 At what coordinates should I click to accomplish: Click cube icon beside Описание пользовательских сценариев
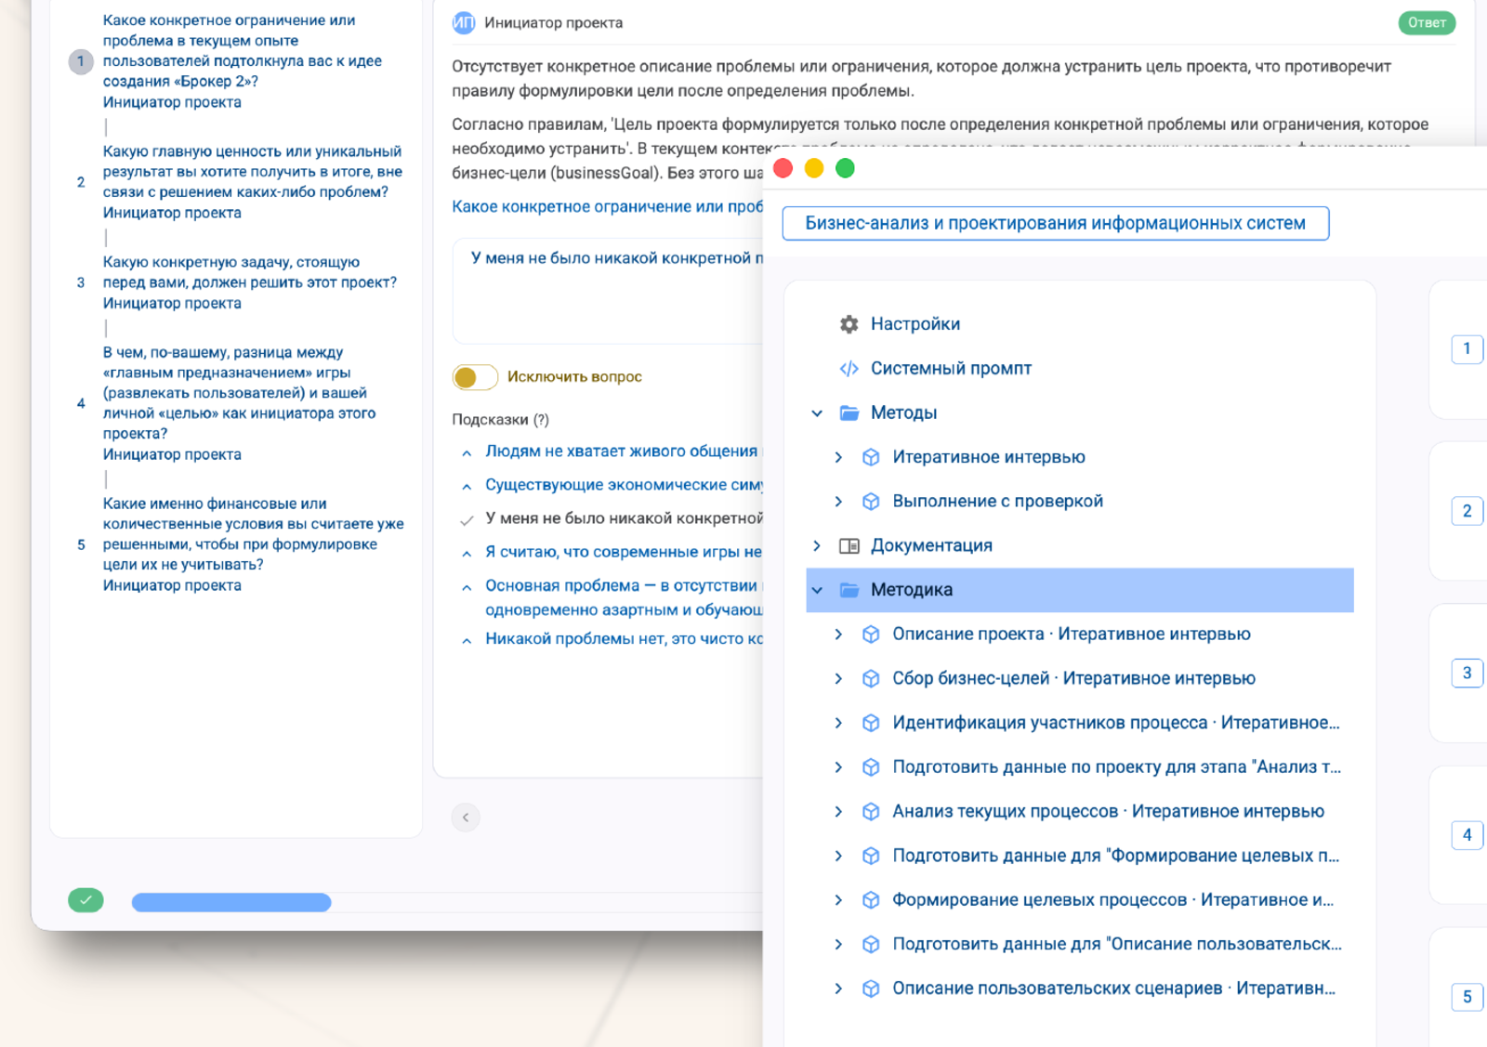pos(871,988)
